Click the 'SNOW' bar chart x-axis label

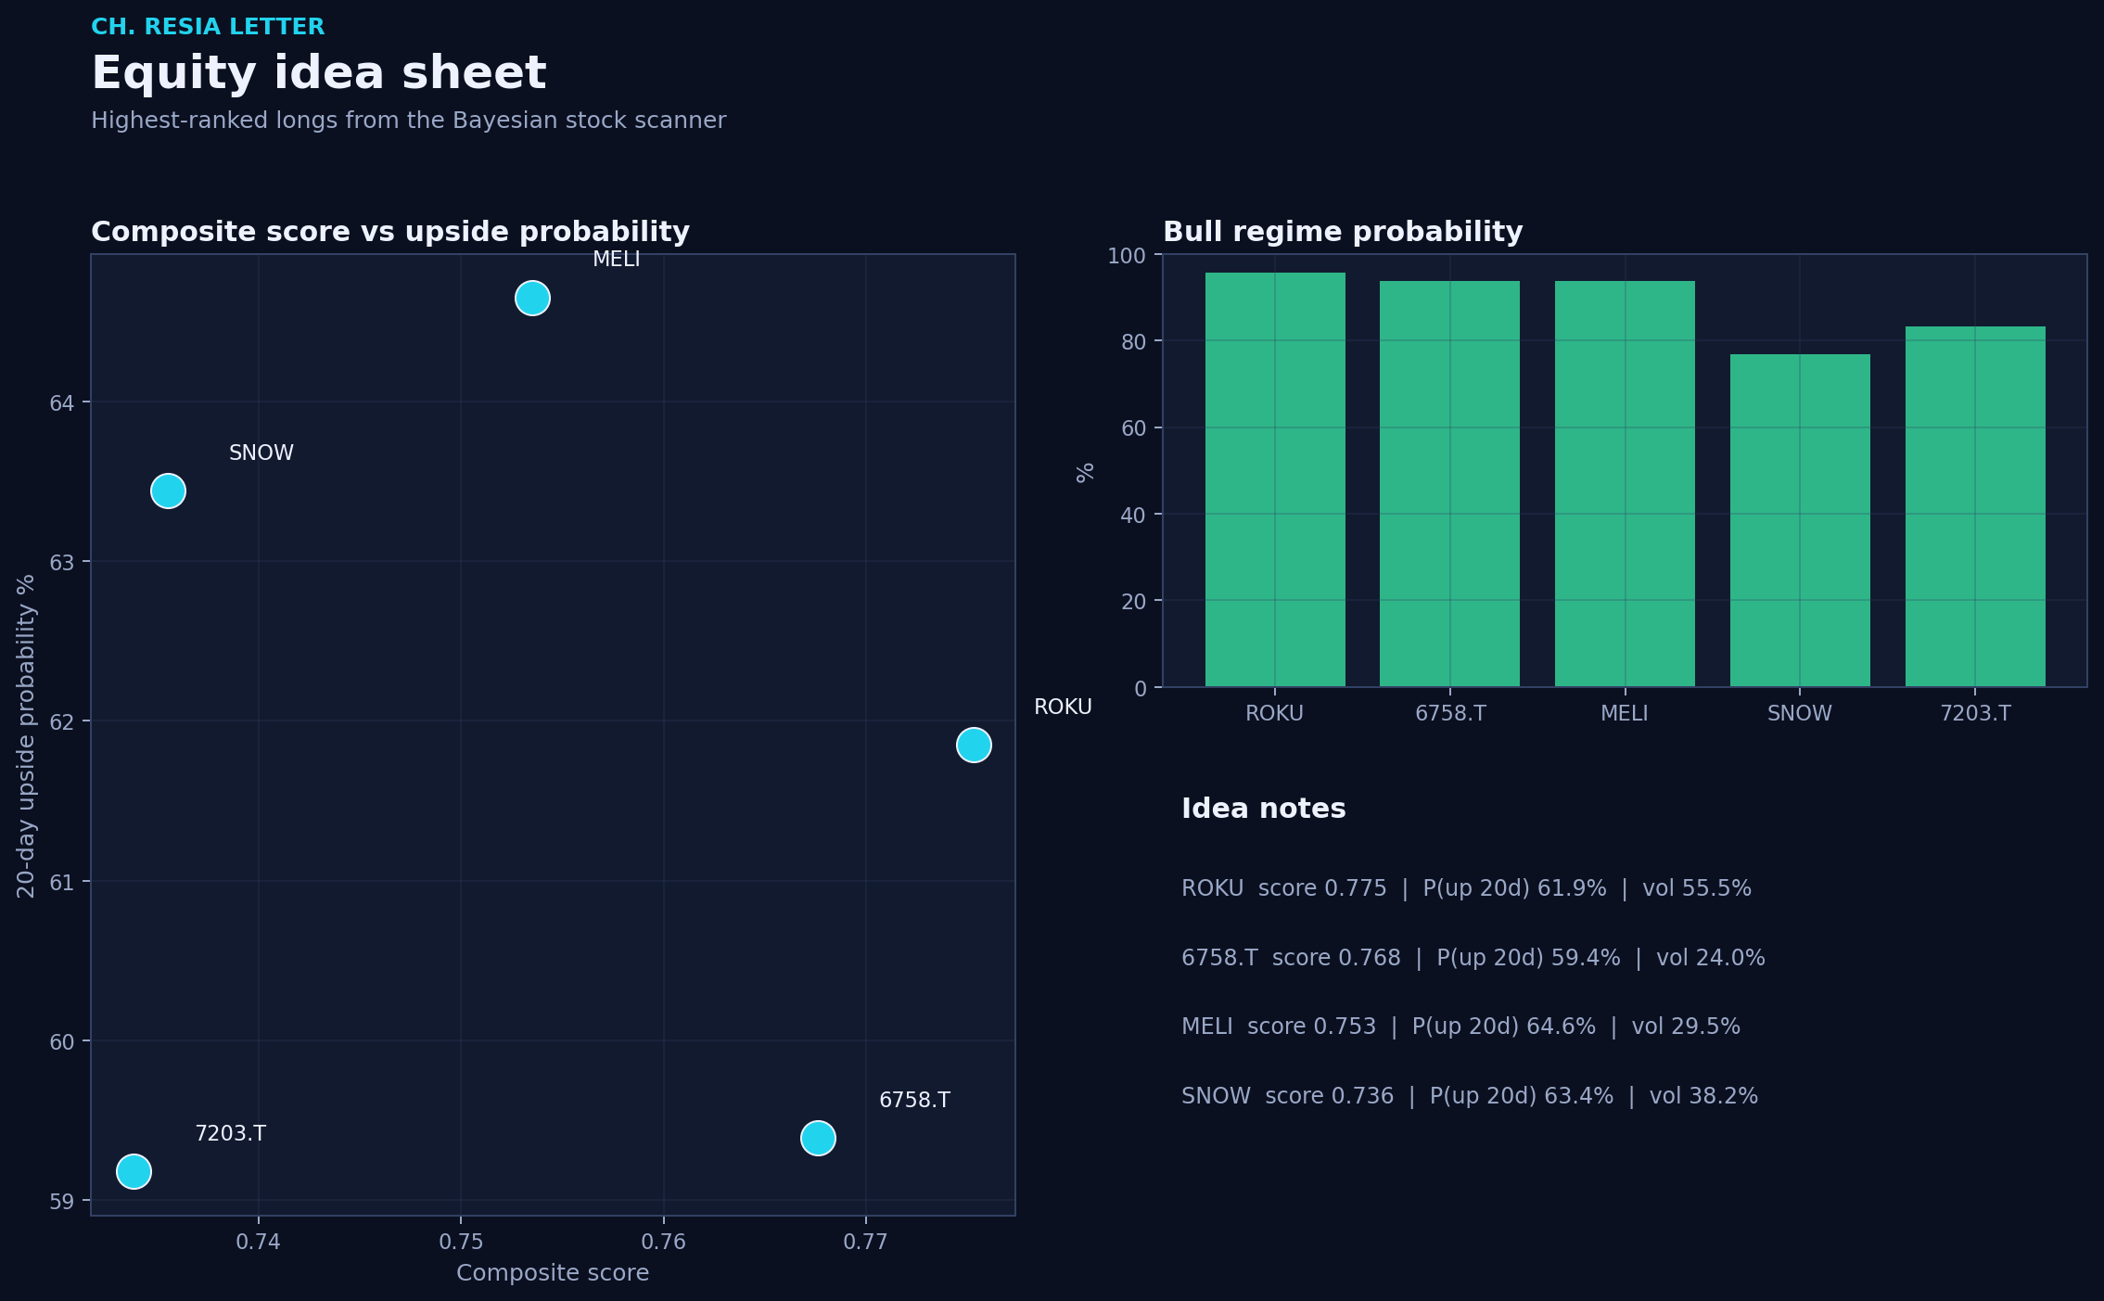1800,713
